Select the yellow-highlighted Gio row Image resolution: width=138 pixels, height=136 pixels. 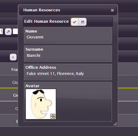pos(9,95)
